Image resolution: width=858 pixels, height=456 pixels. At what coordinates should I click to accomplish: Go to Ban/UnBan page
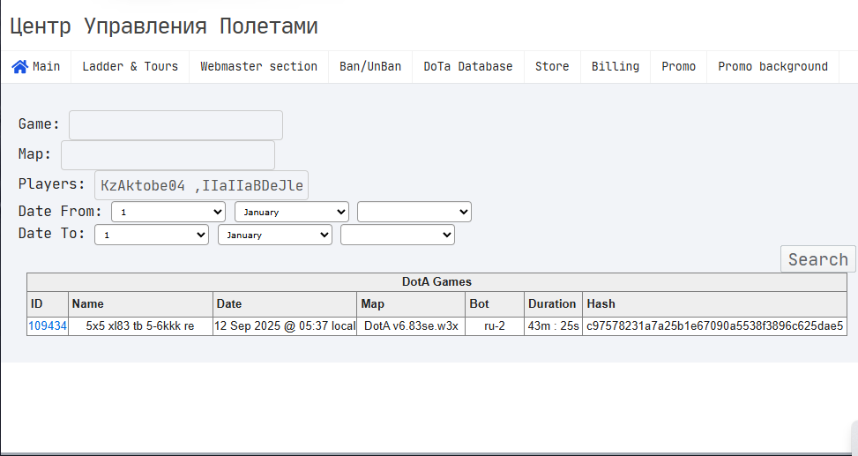pyautogui.click(x=370, y=67)
